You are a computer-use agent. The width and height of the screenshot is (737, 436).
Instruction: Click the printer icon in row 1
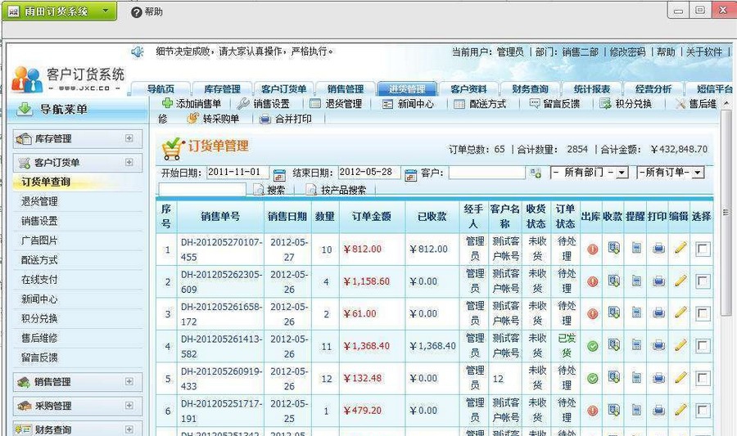coord(659,249)
